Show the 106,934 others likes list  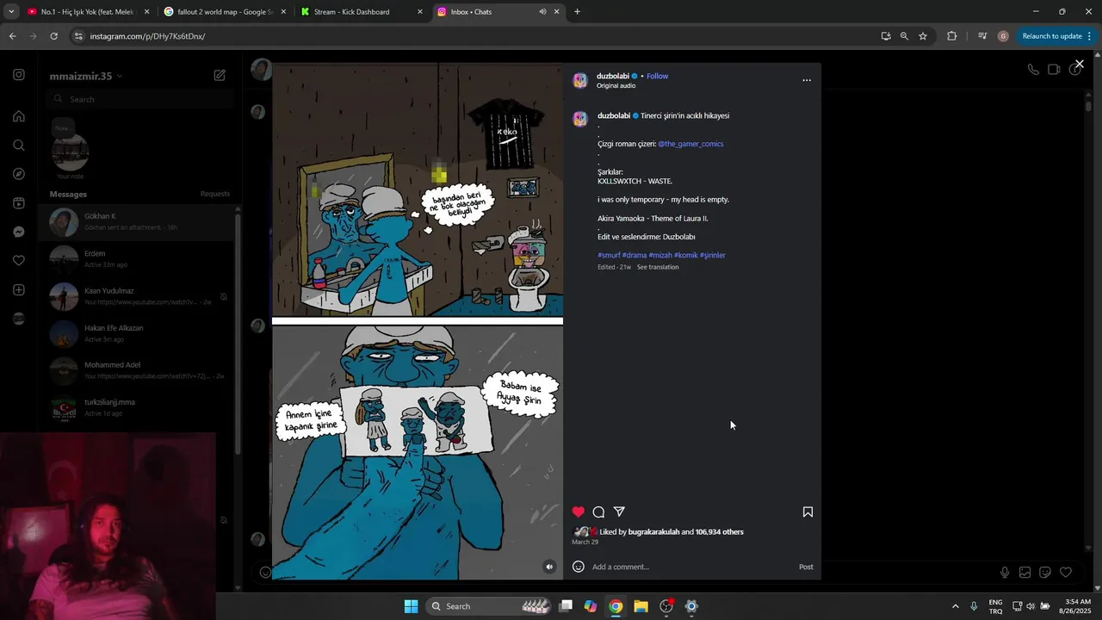[720, 532]
